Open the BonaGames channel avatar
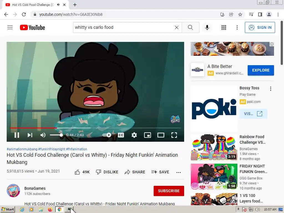Viewport: 284px width, 213px height. point(13,191)
